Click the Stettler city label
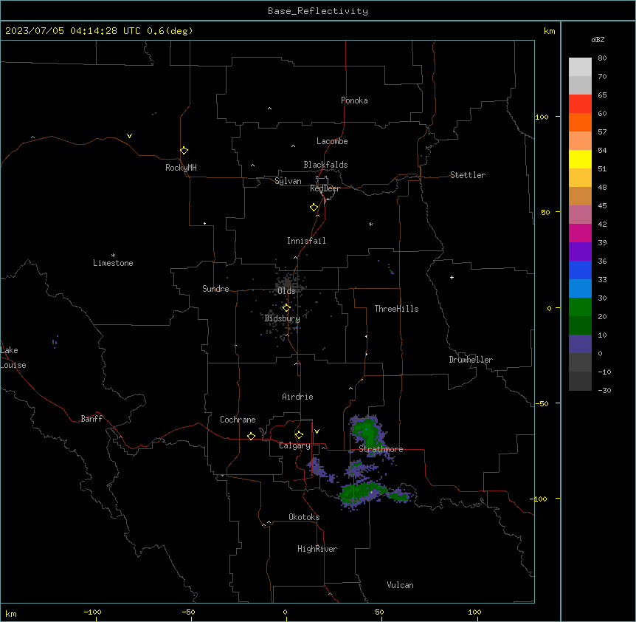636x622 pixels. 468,175
